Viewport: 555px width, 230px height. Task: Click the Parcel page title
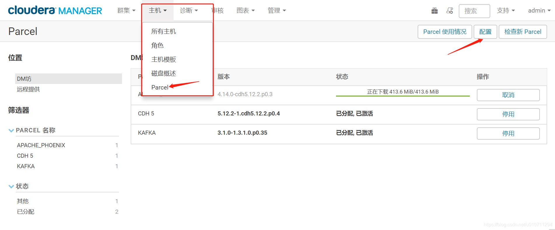pyautogui.click(x=23, y=31)
